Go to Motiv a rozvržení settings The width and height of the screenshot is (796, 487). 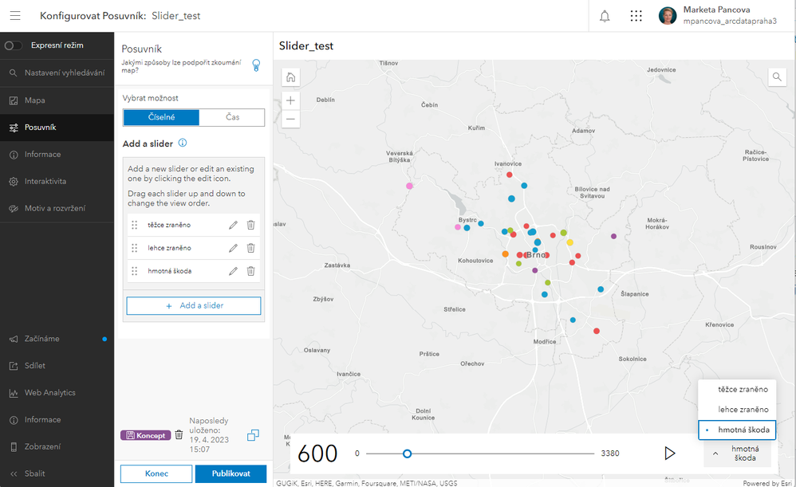(55, 209)
